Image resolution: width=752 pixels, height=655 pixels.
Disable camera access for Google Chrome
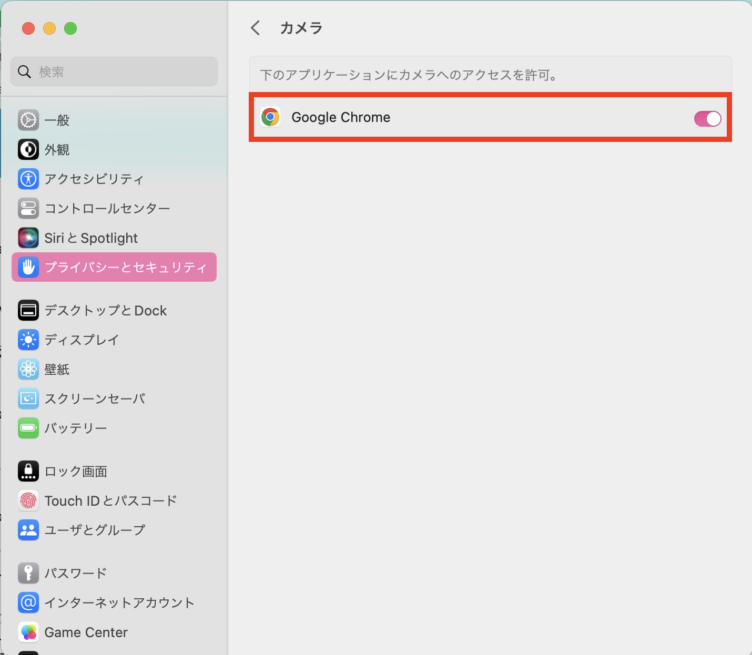[707, 119]
